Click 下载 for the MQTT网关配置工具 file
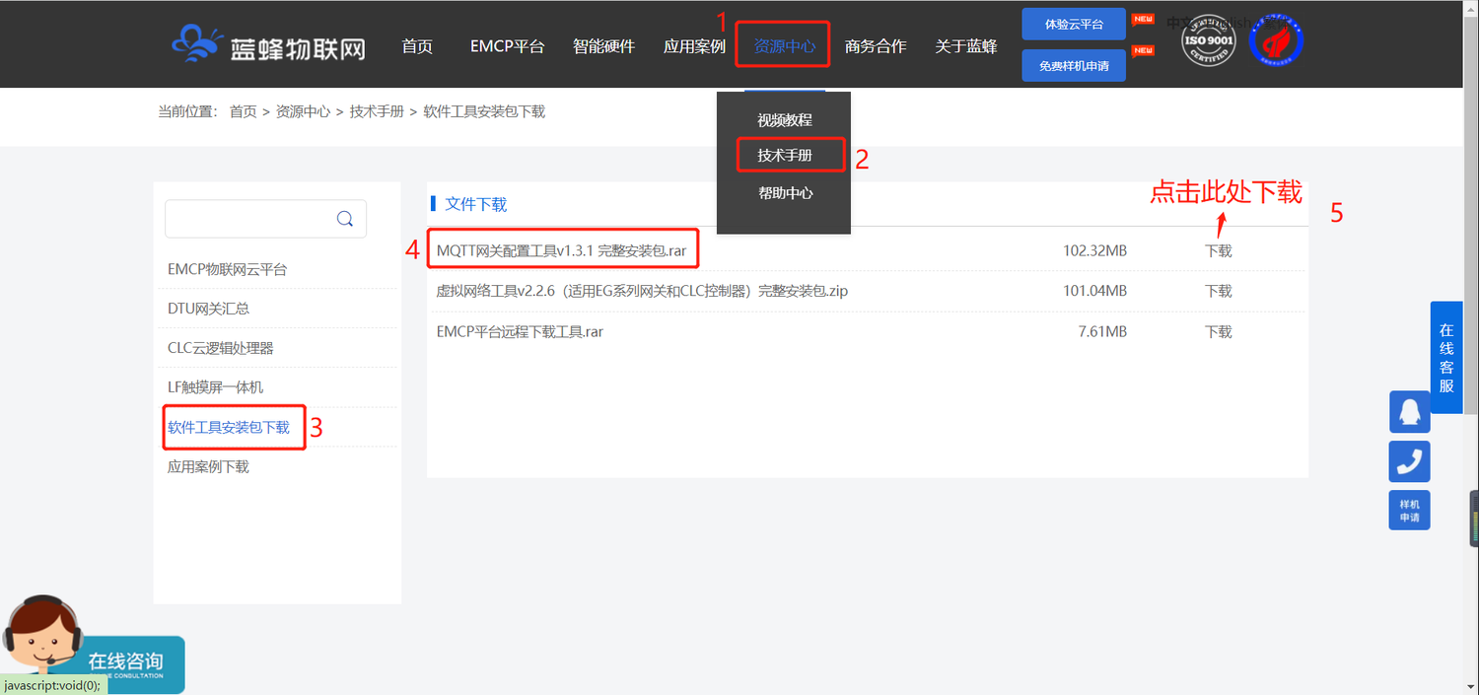The image size is (1479, 695). [x=1219, y=250]
